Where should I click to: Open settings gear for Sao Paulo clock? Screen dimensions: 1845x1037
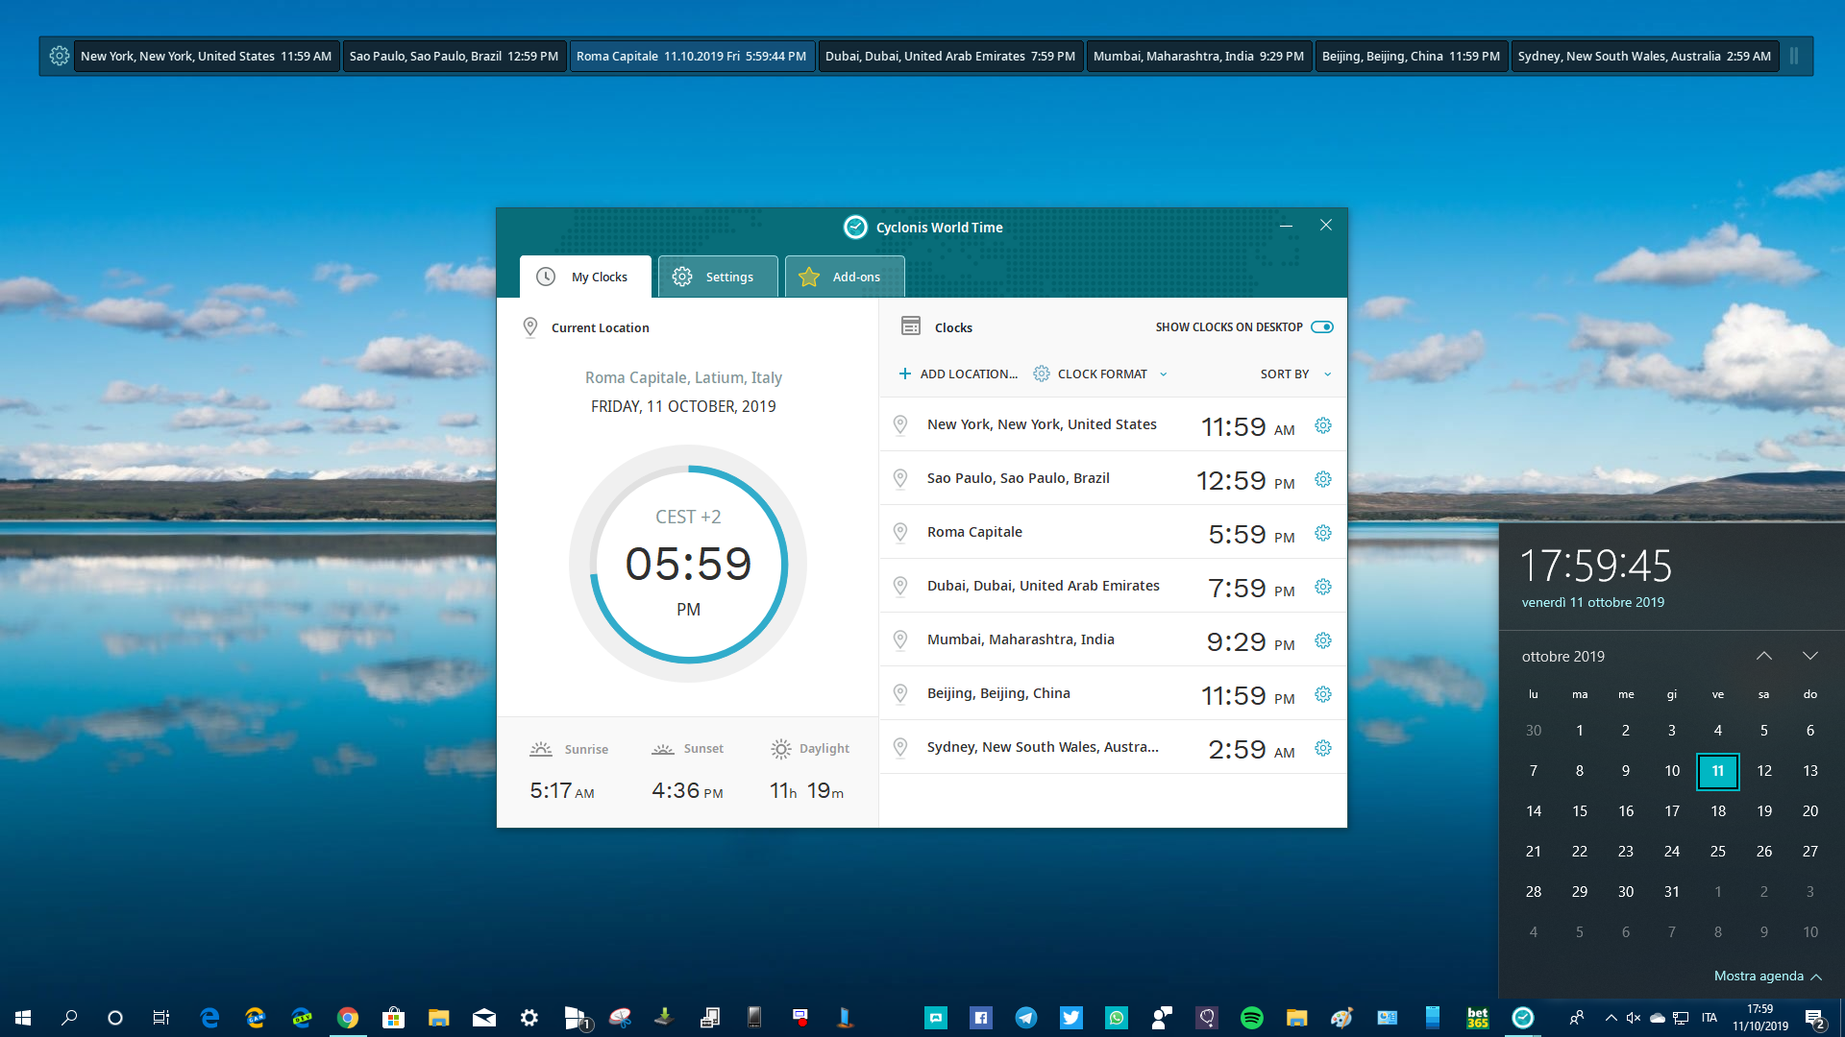[x=1323, y=479]
